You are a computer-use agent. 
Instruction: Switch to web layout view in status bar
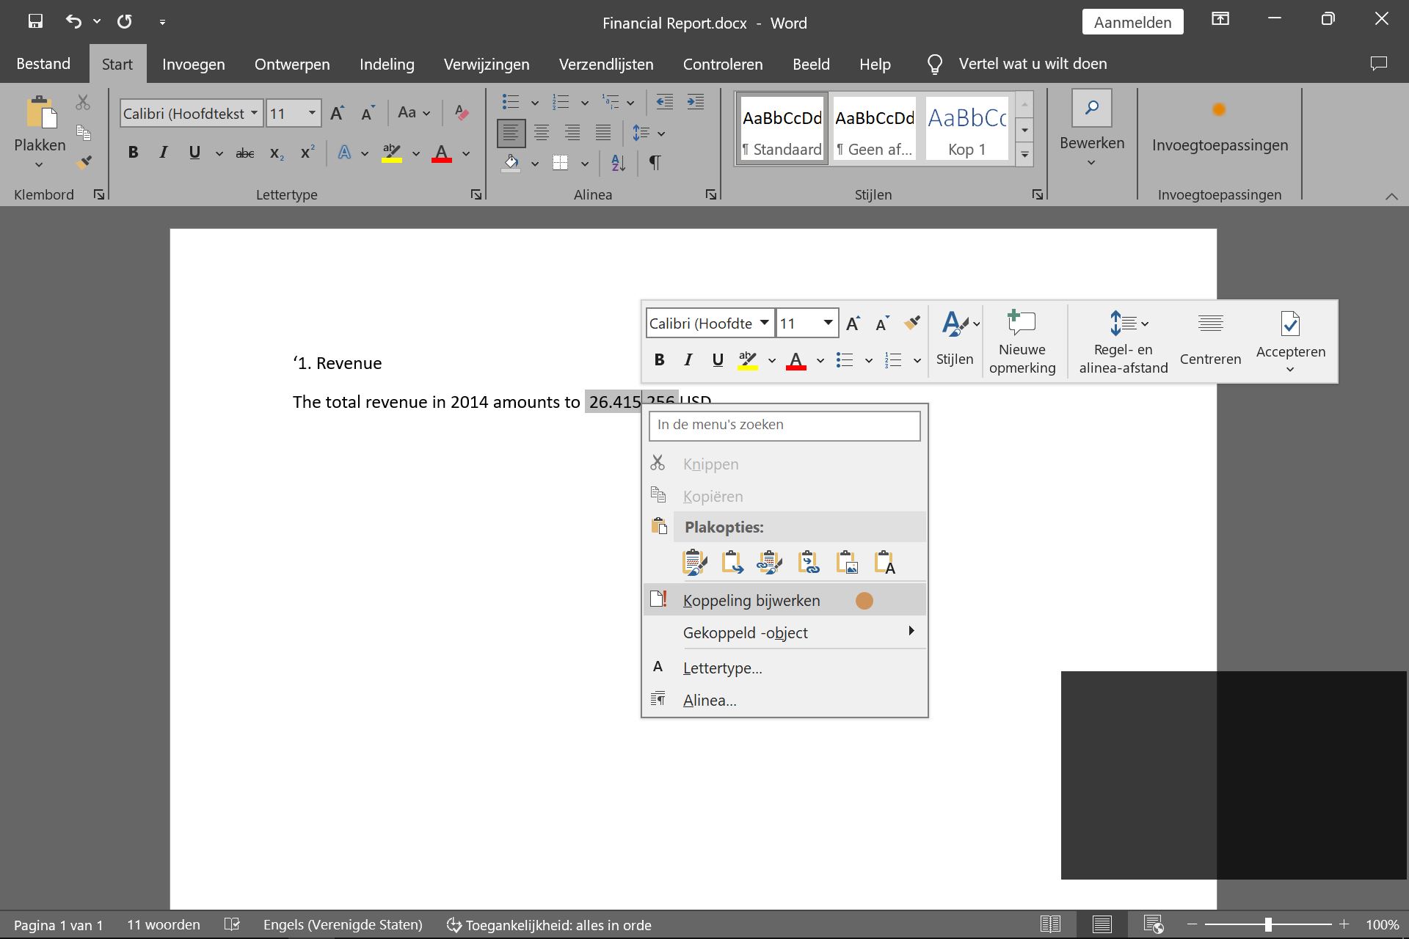click(1154, 924)
